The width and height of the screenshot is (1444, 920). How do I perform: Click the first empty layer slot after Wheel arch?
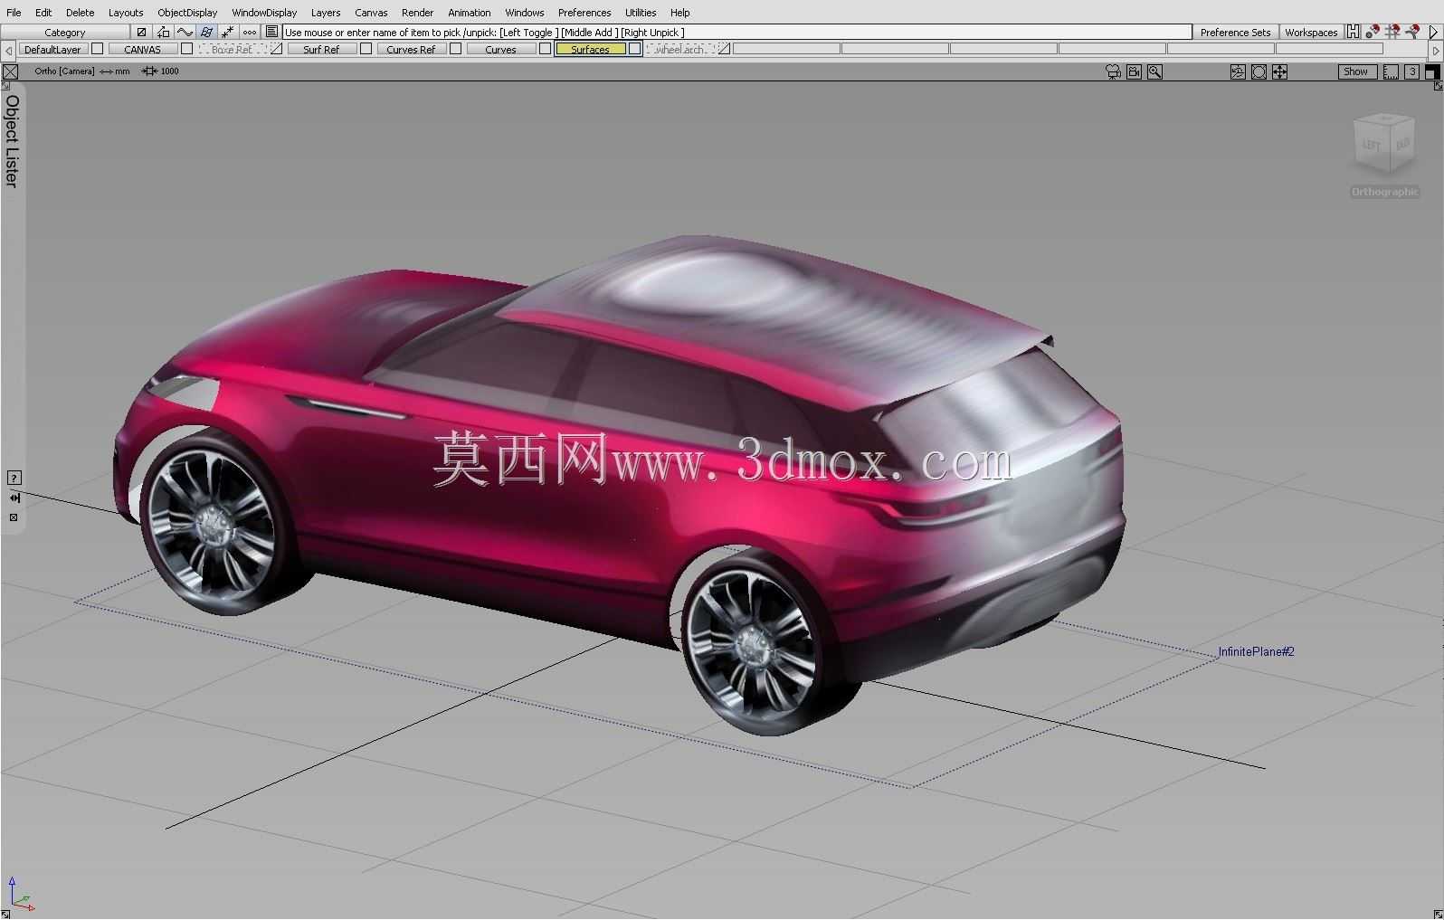[x=787, y=49]
